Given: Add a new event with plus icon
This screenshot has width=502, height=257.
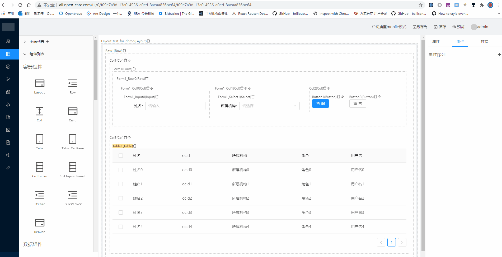Looking at the screenshot, I should (x=499, y=55).
